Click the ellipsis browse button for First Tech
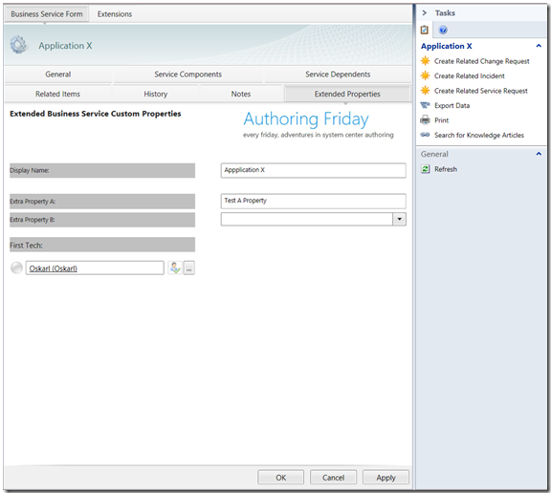The image size is (551, 493). coord(189,268)
